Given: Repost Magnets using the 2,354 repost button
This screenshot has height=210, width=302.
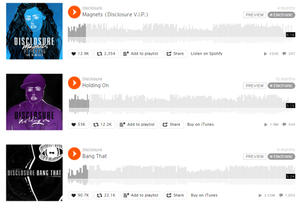Looking at the screenshot, I should 106,54.
